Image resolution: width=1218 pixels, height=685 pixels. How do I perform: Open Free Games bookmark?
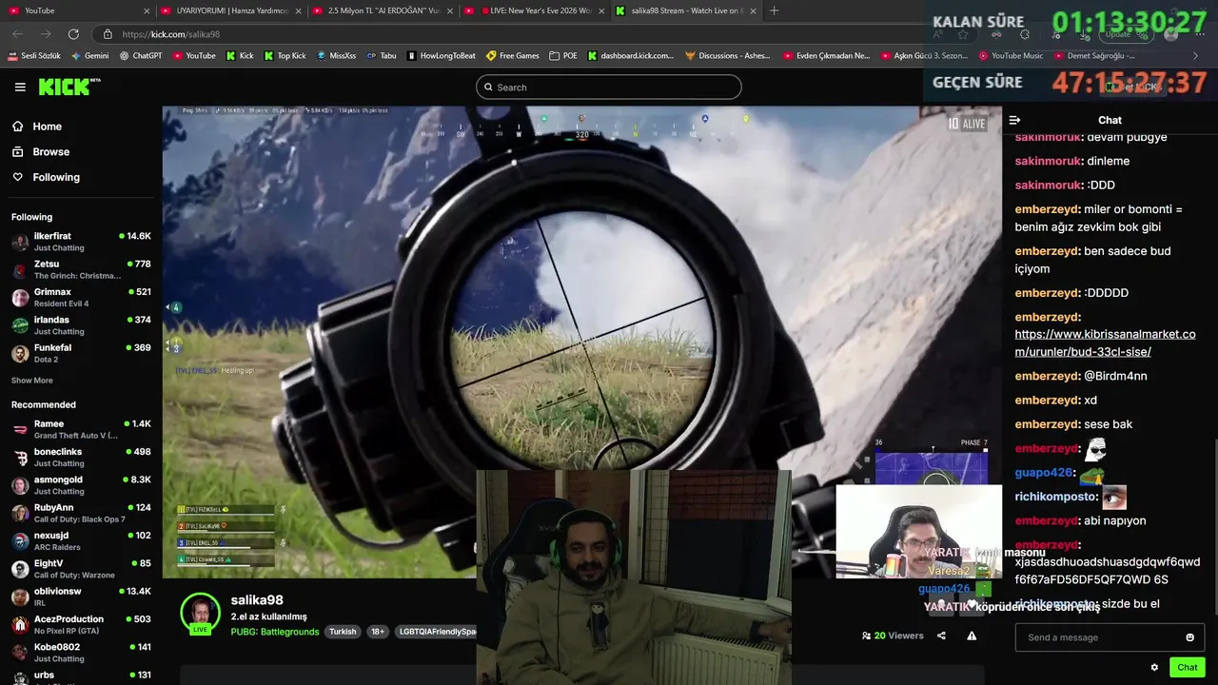512,56
